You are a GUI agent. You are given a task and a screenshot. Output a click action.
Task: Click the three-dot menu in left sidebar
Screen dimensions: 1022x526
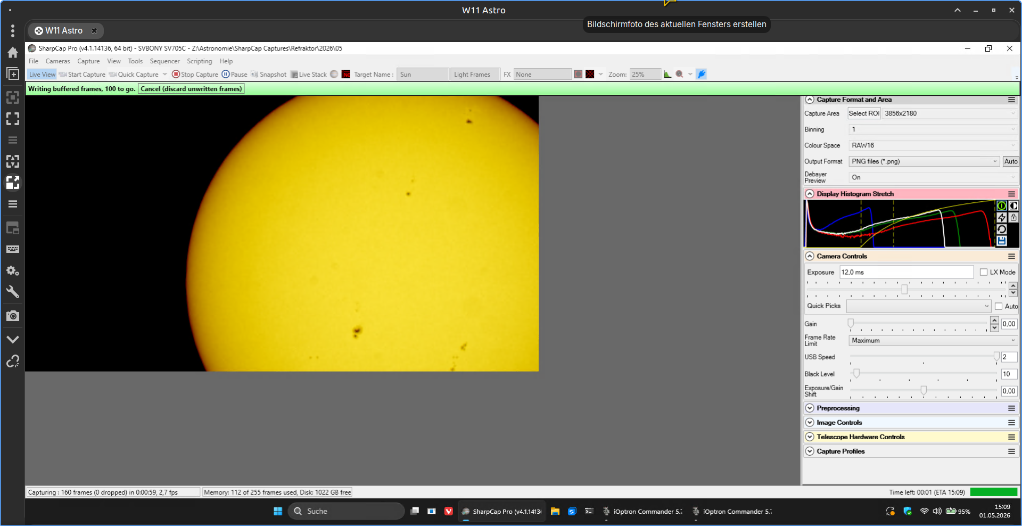pos(13,30)
